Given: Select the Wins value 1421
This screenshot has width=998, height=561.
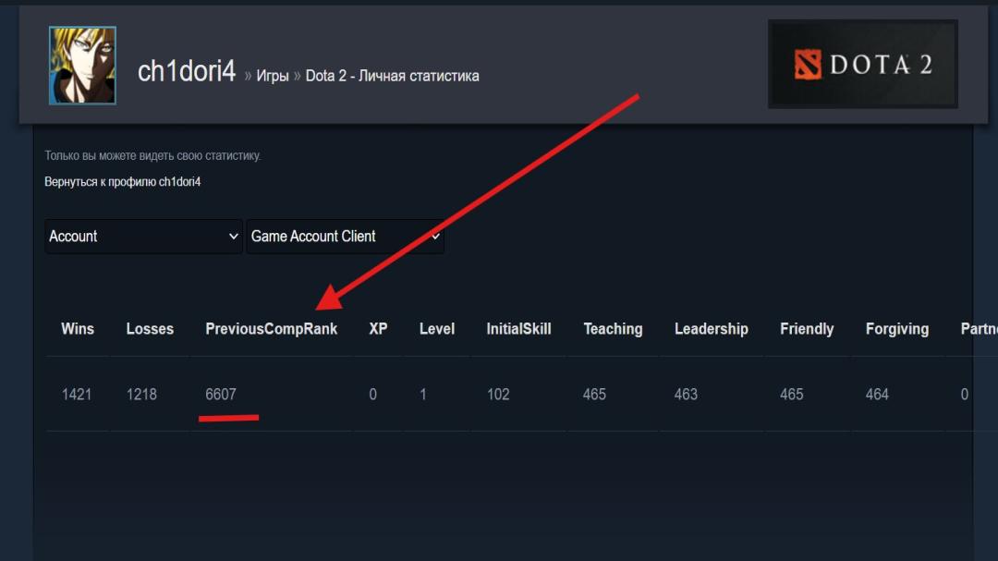Looking at the screenshot, I should coord(77,394).
